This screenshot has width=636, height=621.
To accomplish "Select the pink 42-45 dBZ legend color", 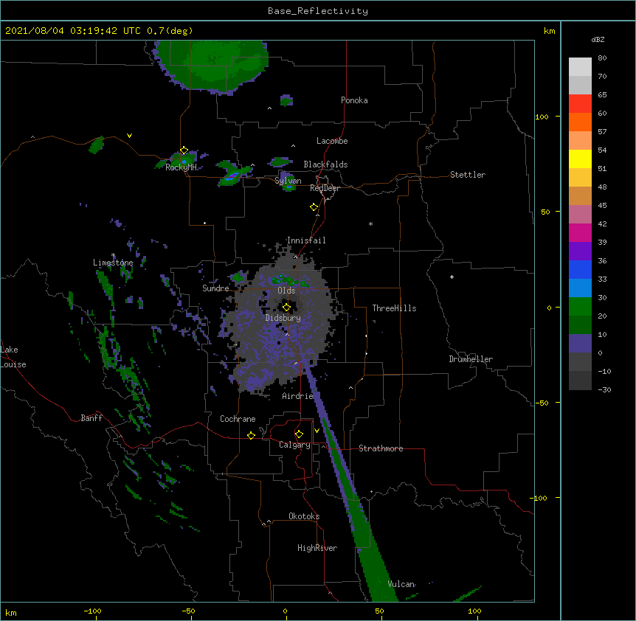I will [580, 215].
